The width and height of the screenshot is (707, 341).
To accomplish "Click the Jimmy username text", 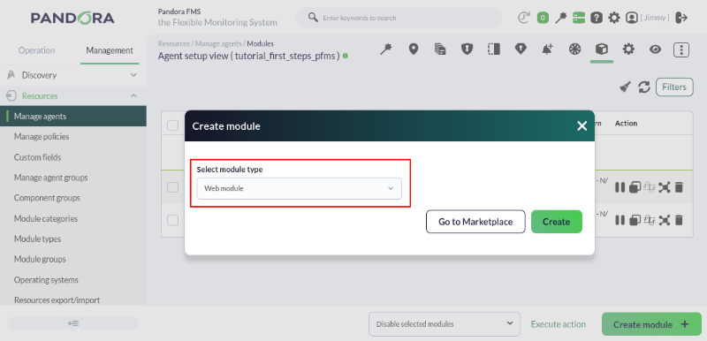I will 655,18.
